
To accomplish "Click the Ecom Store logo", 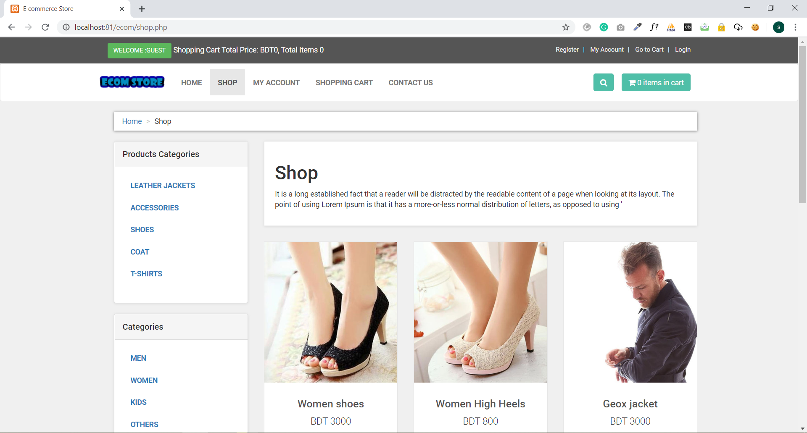I will click(132, 82).
